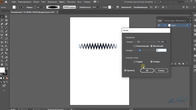Open the Объект menu

tap(36, 2)
